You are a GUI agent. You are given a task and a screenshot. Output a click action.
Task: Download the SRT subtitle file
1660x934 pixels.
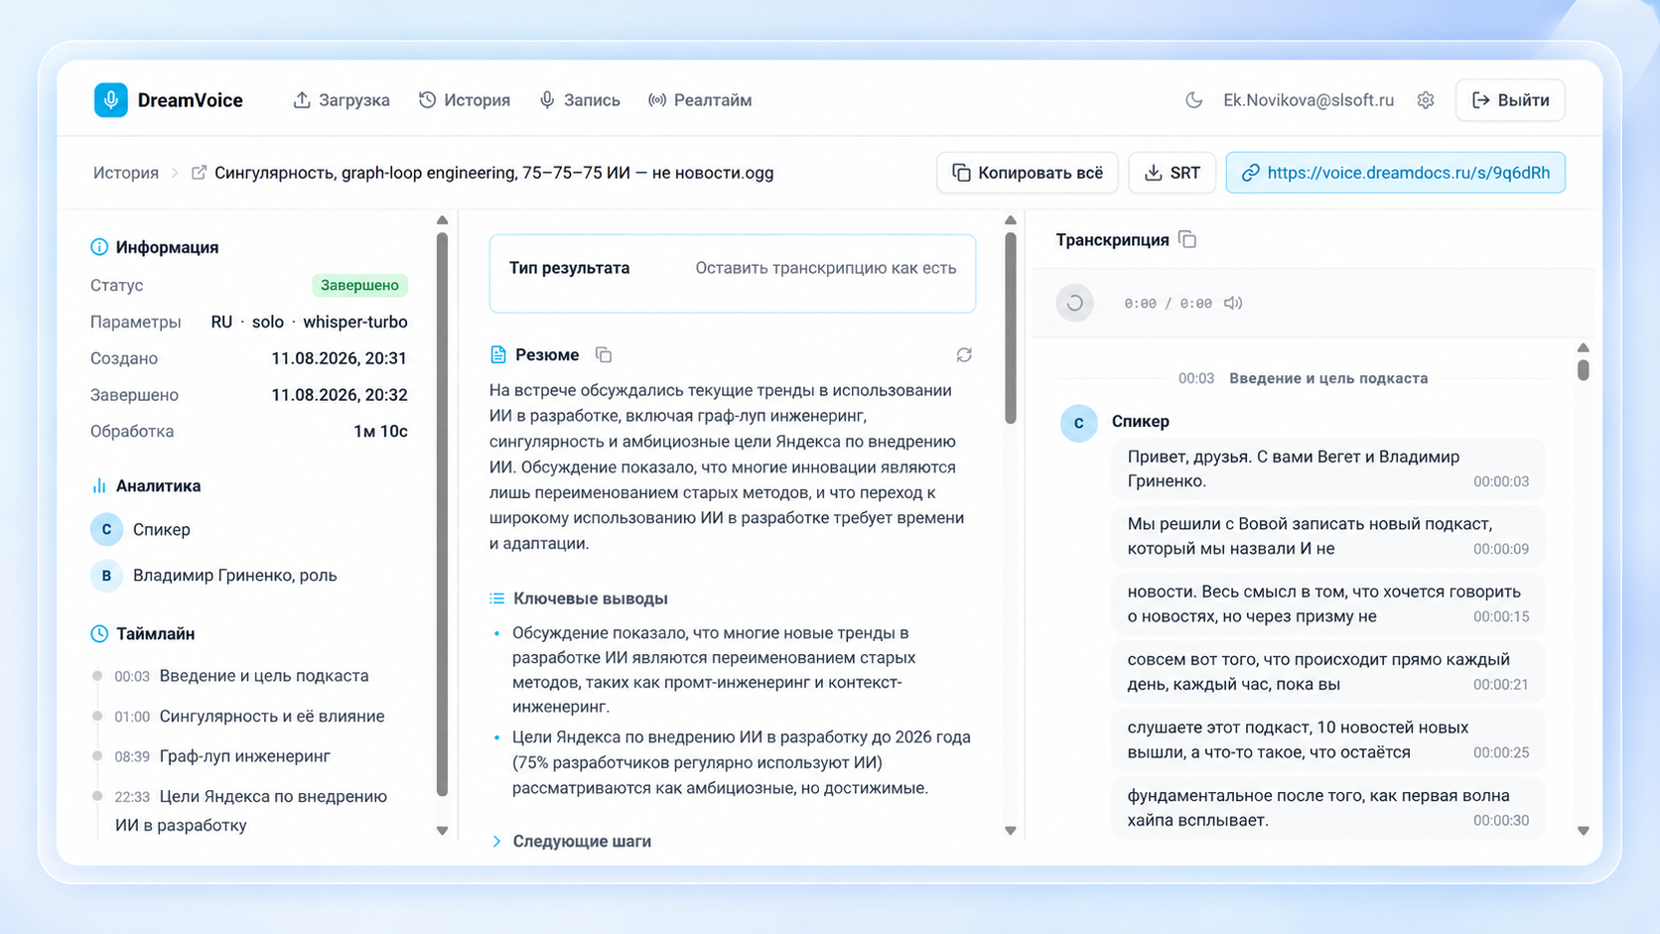1173,173
